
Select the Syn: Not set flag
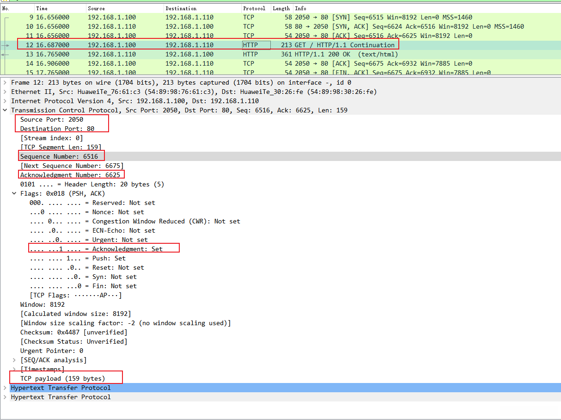pos(83,277)
